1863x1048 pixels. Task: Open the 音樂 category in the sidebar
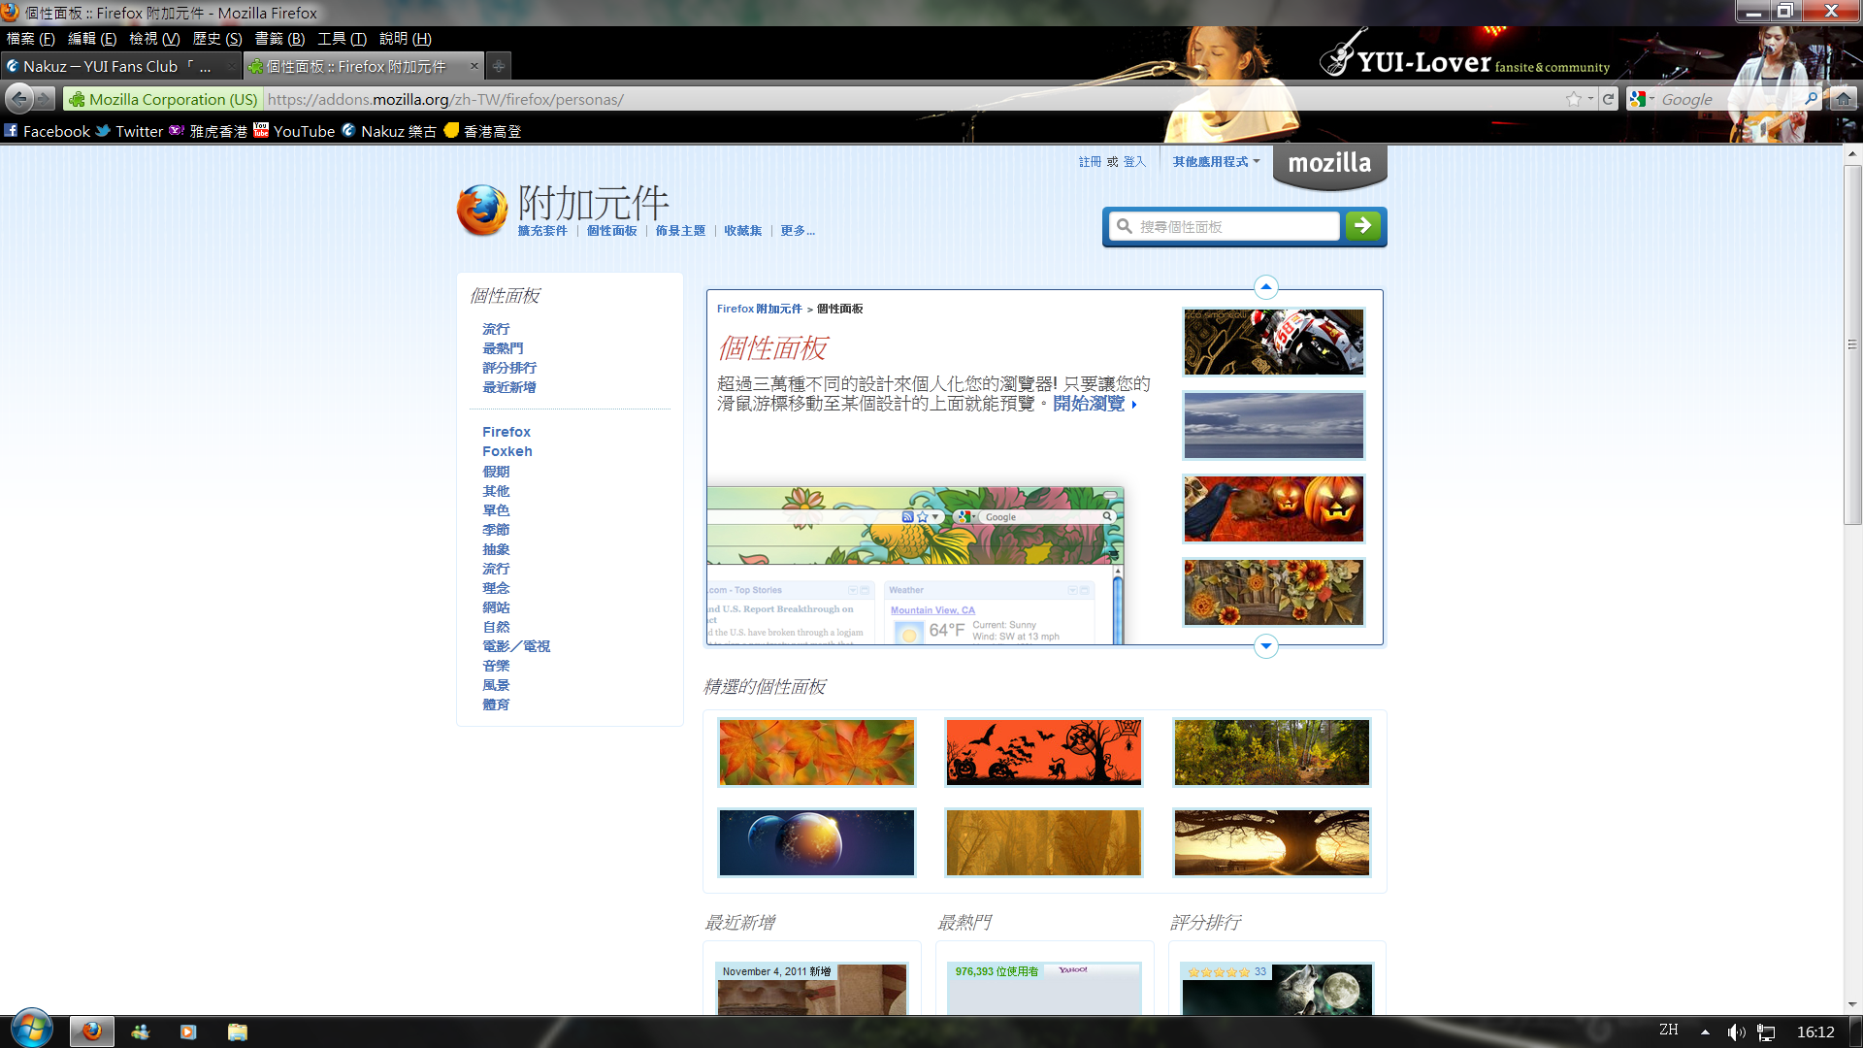pos(496,666)
